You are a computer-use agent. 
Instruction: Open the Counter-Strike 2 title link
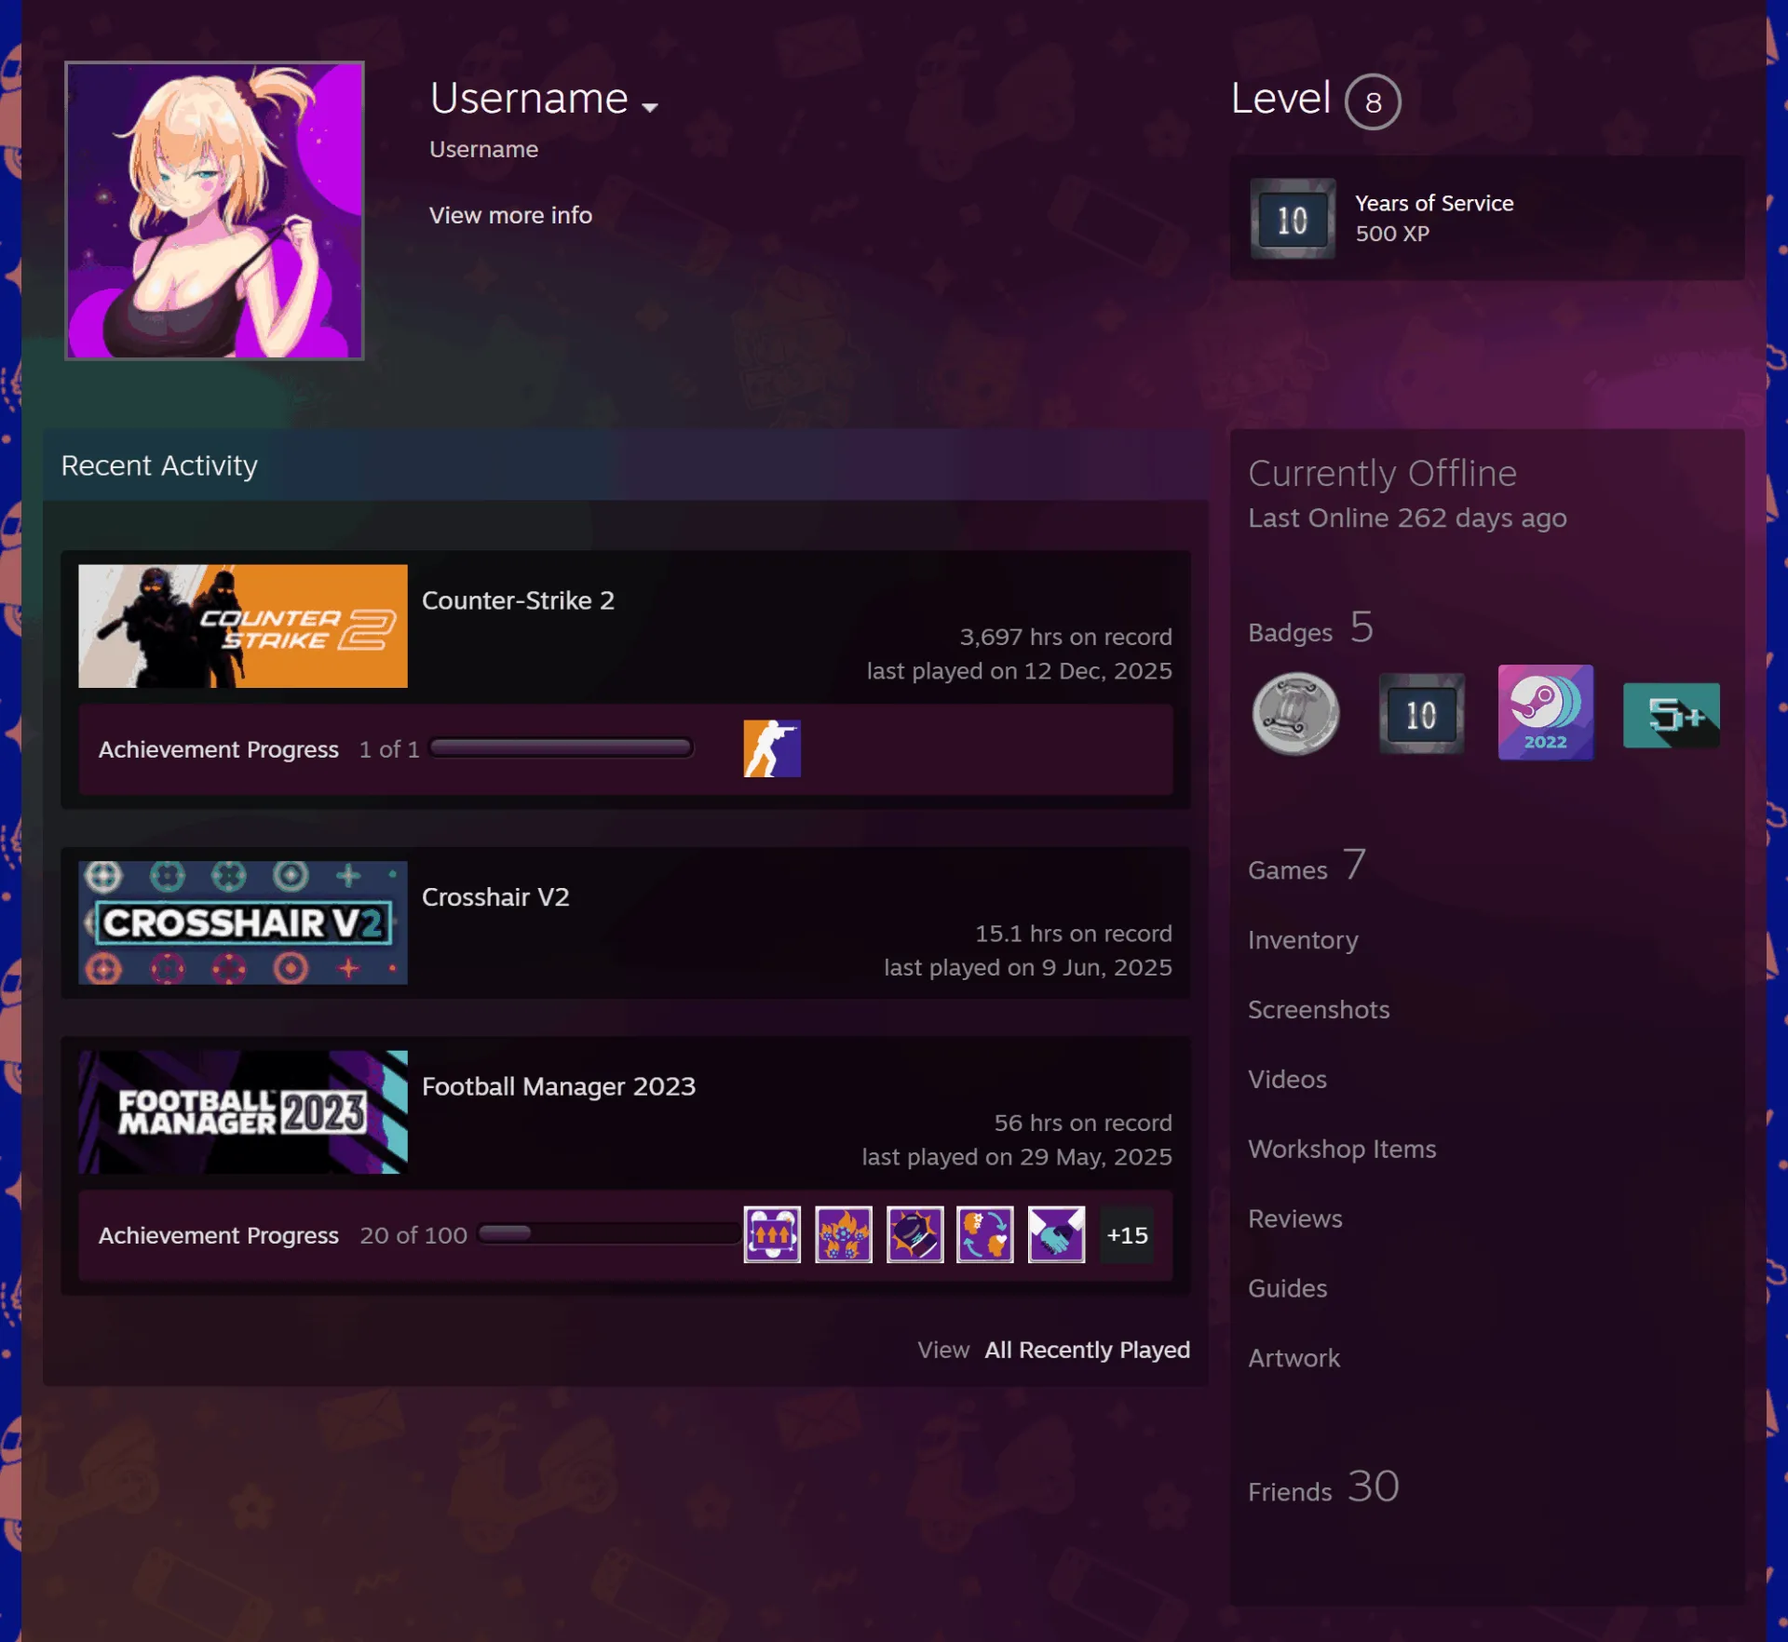click(x=518, y=600)
